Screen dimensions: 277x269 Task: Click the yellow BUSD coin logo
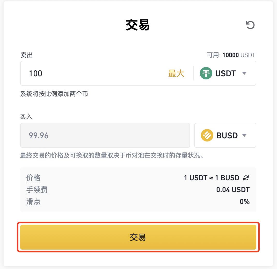(207, 135)
